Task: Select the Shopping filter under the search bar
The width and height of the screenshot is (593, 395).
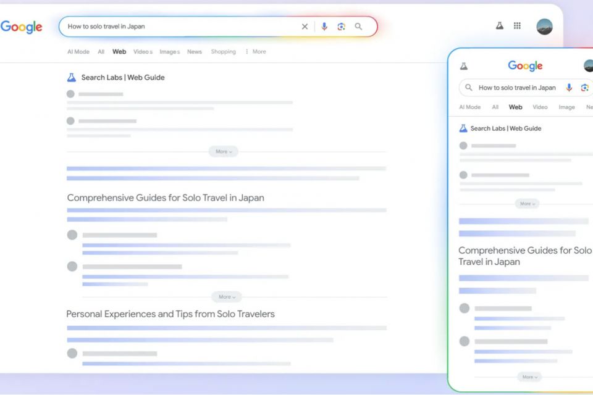Action: (x=223, y=52)
